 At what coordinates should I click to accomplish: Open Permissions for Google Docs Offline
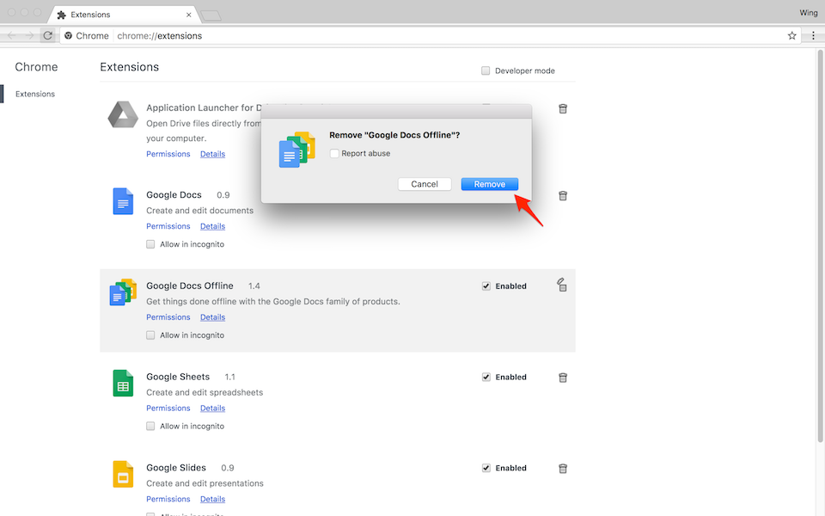[x=168, y=317]
